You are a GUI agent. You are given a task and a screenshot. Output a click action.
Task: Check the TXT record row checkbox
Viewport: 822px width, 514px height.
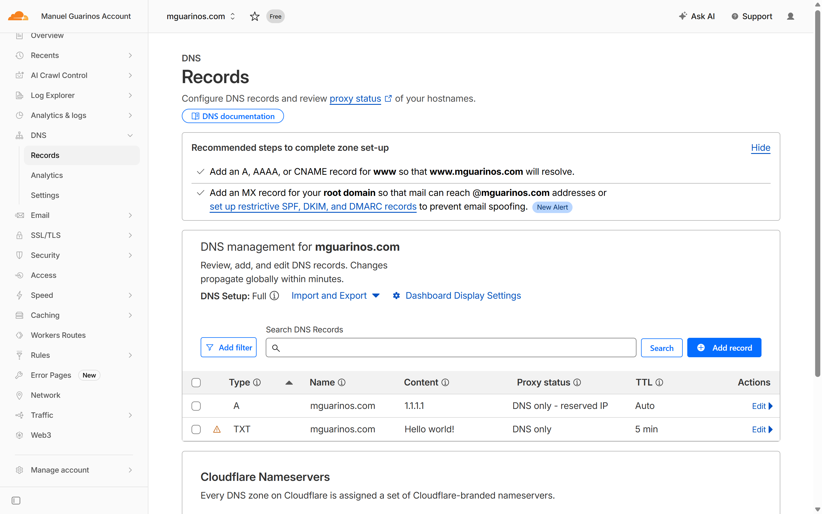(x=196, y=429)
